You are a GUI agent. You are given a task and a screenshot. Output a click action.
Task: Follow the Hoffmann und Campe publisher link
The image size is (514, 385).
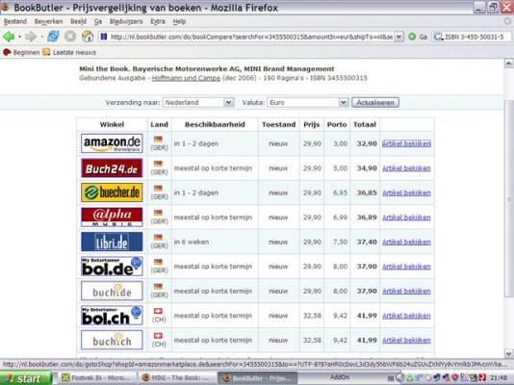point(186,78)
